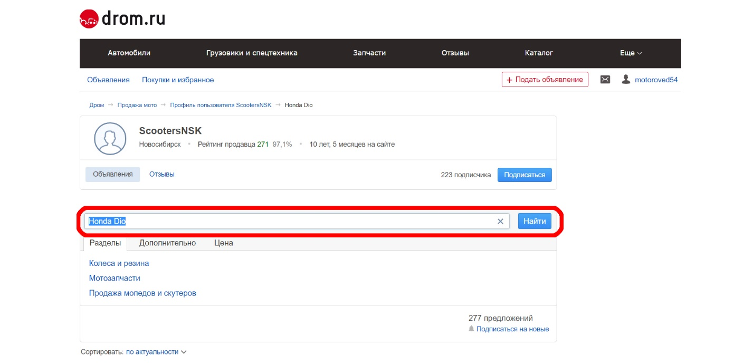Click the Подписаться button

point(525,175)
